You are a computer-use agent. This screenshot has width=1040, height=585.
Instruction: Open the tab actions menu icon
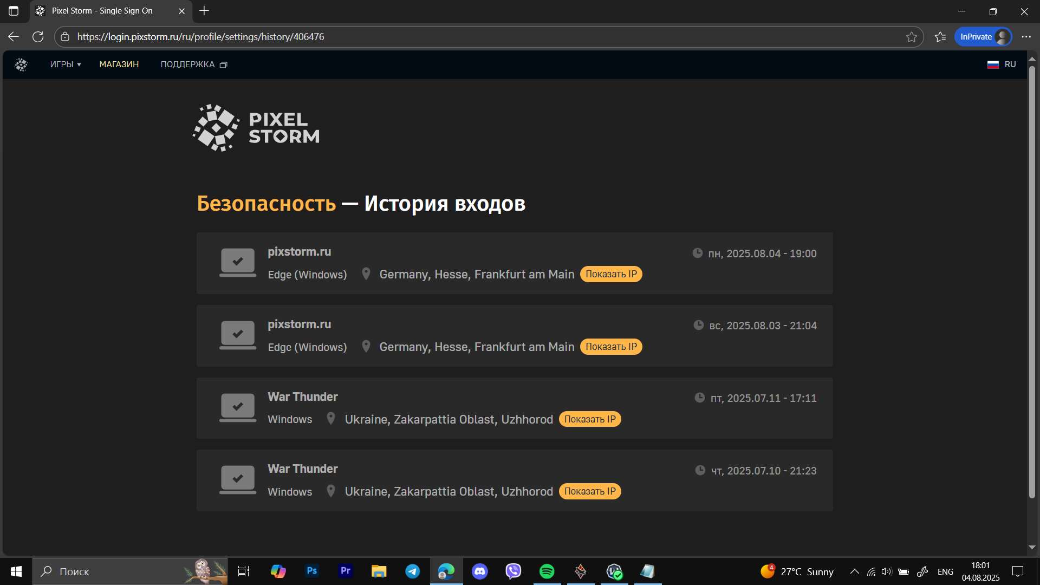(14, 11)
